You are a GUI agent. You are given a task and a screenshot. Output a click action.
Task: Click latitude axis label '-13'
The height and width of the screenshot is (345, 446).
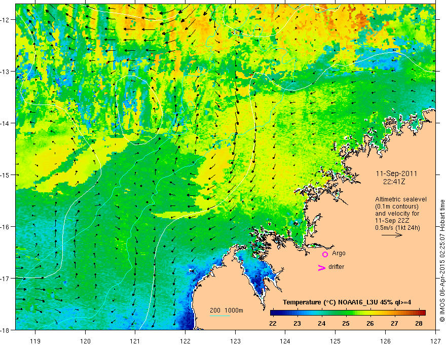[x=5, y=72]
